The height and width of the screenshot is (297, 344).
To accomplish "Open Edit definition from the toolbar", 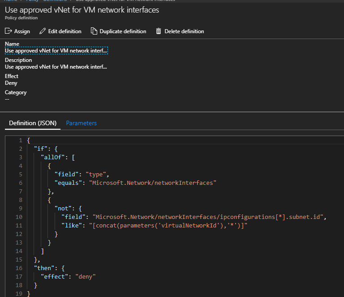I will point(64,31).
